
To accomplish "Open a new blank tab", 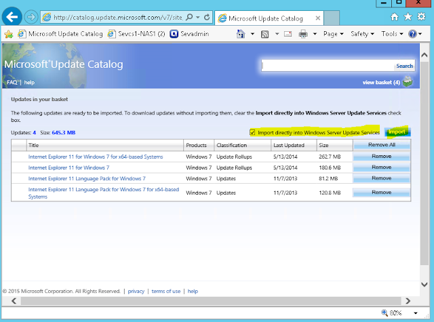I will [x=332, y=18].
